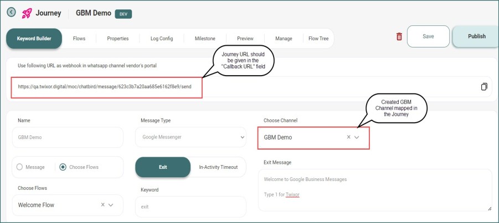Select the Choose Flows radio button
The height and width of the screenshot is (223, 499).
click(63, 167)
